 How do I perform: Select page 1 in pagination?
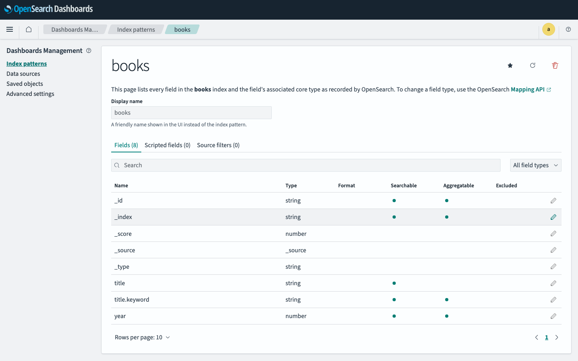[547, 337]
